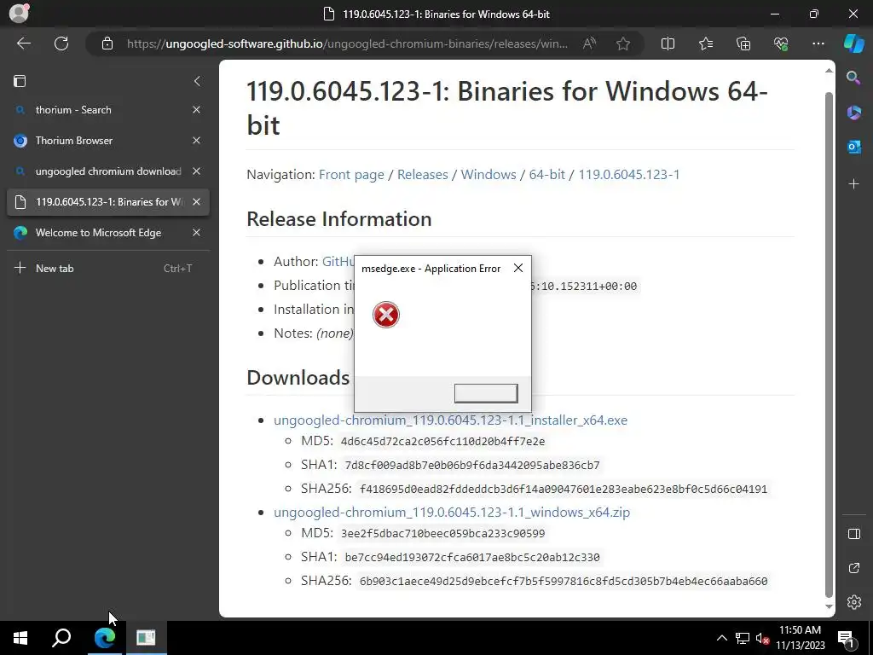Image resolution: width=873 pixels, height=655 pixels.
Task: Select the installer SHA256 hash text
Action: 564,489
